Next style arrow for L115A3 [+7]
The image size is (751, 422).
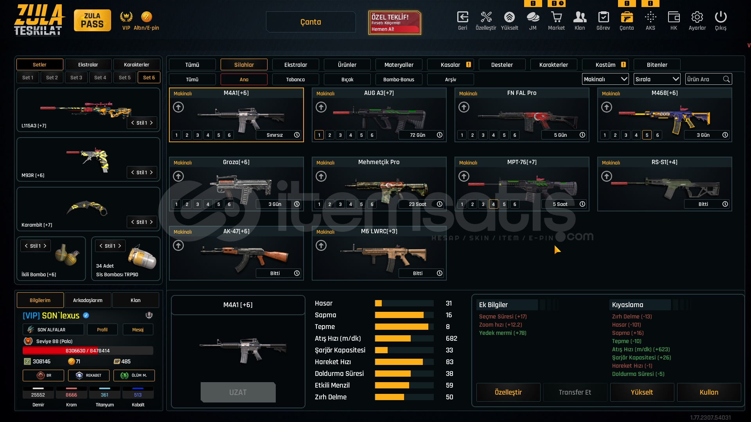151,123
